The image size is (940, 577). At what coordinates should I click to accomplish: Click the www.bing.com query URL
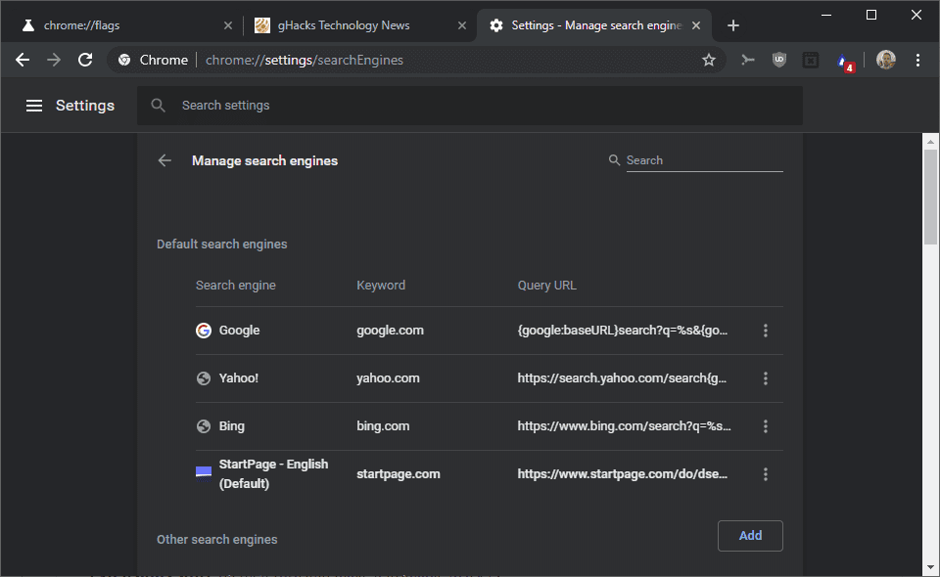(624, 426)
